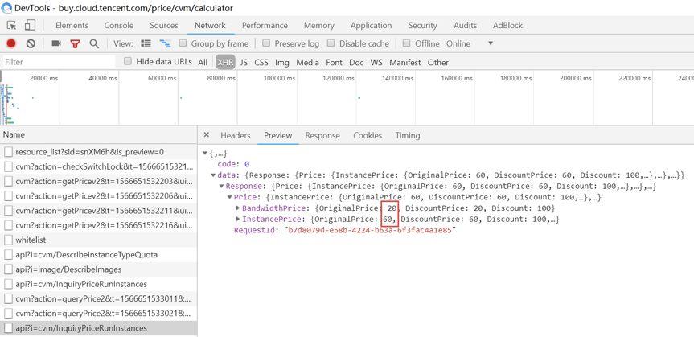Expand the InstancePrice object node

[x=237, y=219]
